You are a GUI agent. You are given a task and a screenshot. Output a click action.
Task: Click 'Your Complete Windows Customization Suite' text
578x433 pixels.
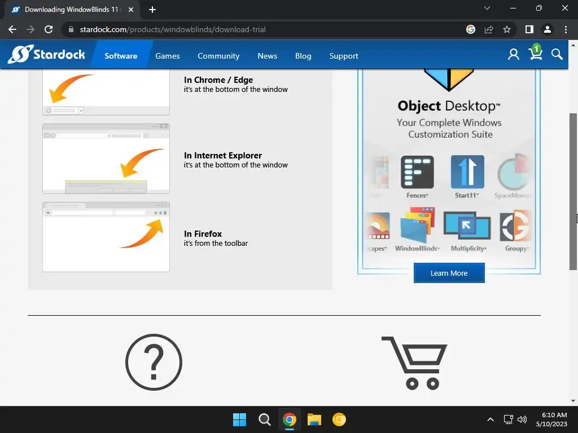(449, 129)
